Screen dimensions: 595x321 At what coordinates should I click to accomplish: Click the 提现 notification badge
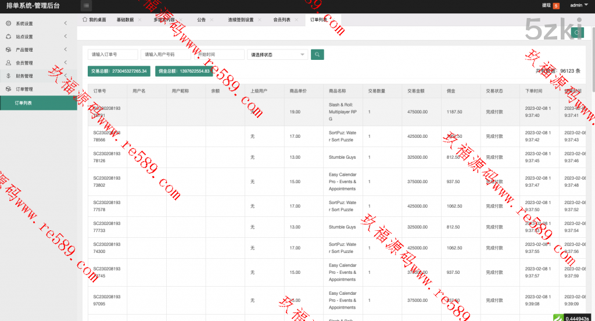pyautogui.click(x=556, y=6)
